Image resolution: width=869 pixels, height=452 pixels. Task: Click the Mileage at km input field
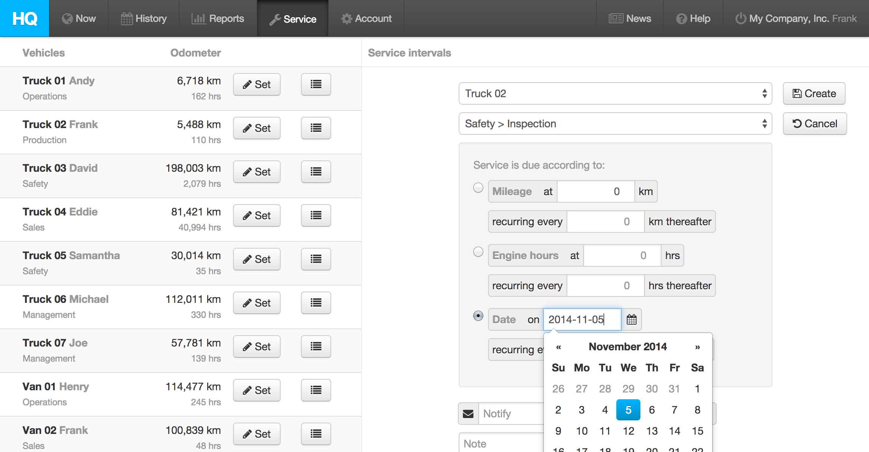(x=596, y=191)
